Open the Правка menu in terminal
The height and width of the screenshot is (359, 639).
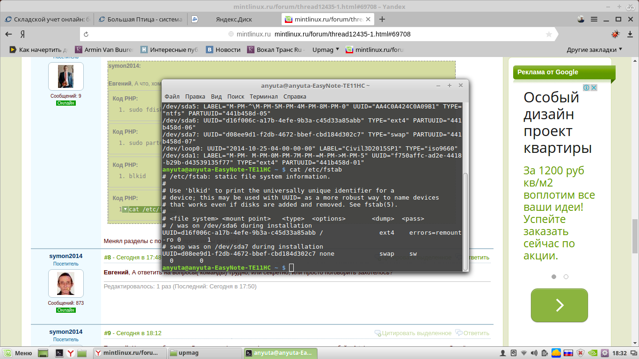click(x=195, y=96)
